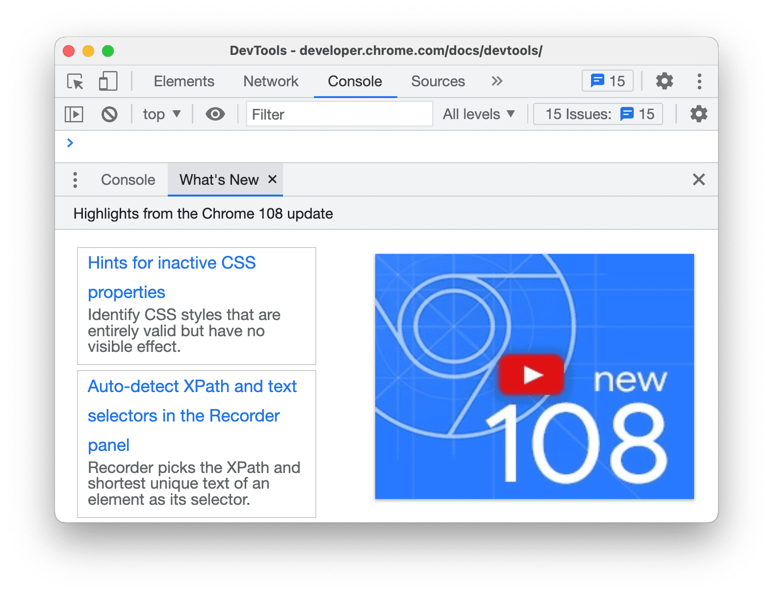The height and width of the screenshot is (595, 773).
Task: Open the three-dot customize DevTools menu
Action: pos(699,81)
